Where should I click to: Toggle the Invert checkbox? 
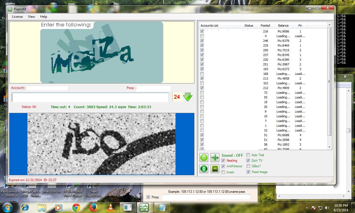pos(223,172)
